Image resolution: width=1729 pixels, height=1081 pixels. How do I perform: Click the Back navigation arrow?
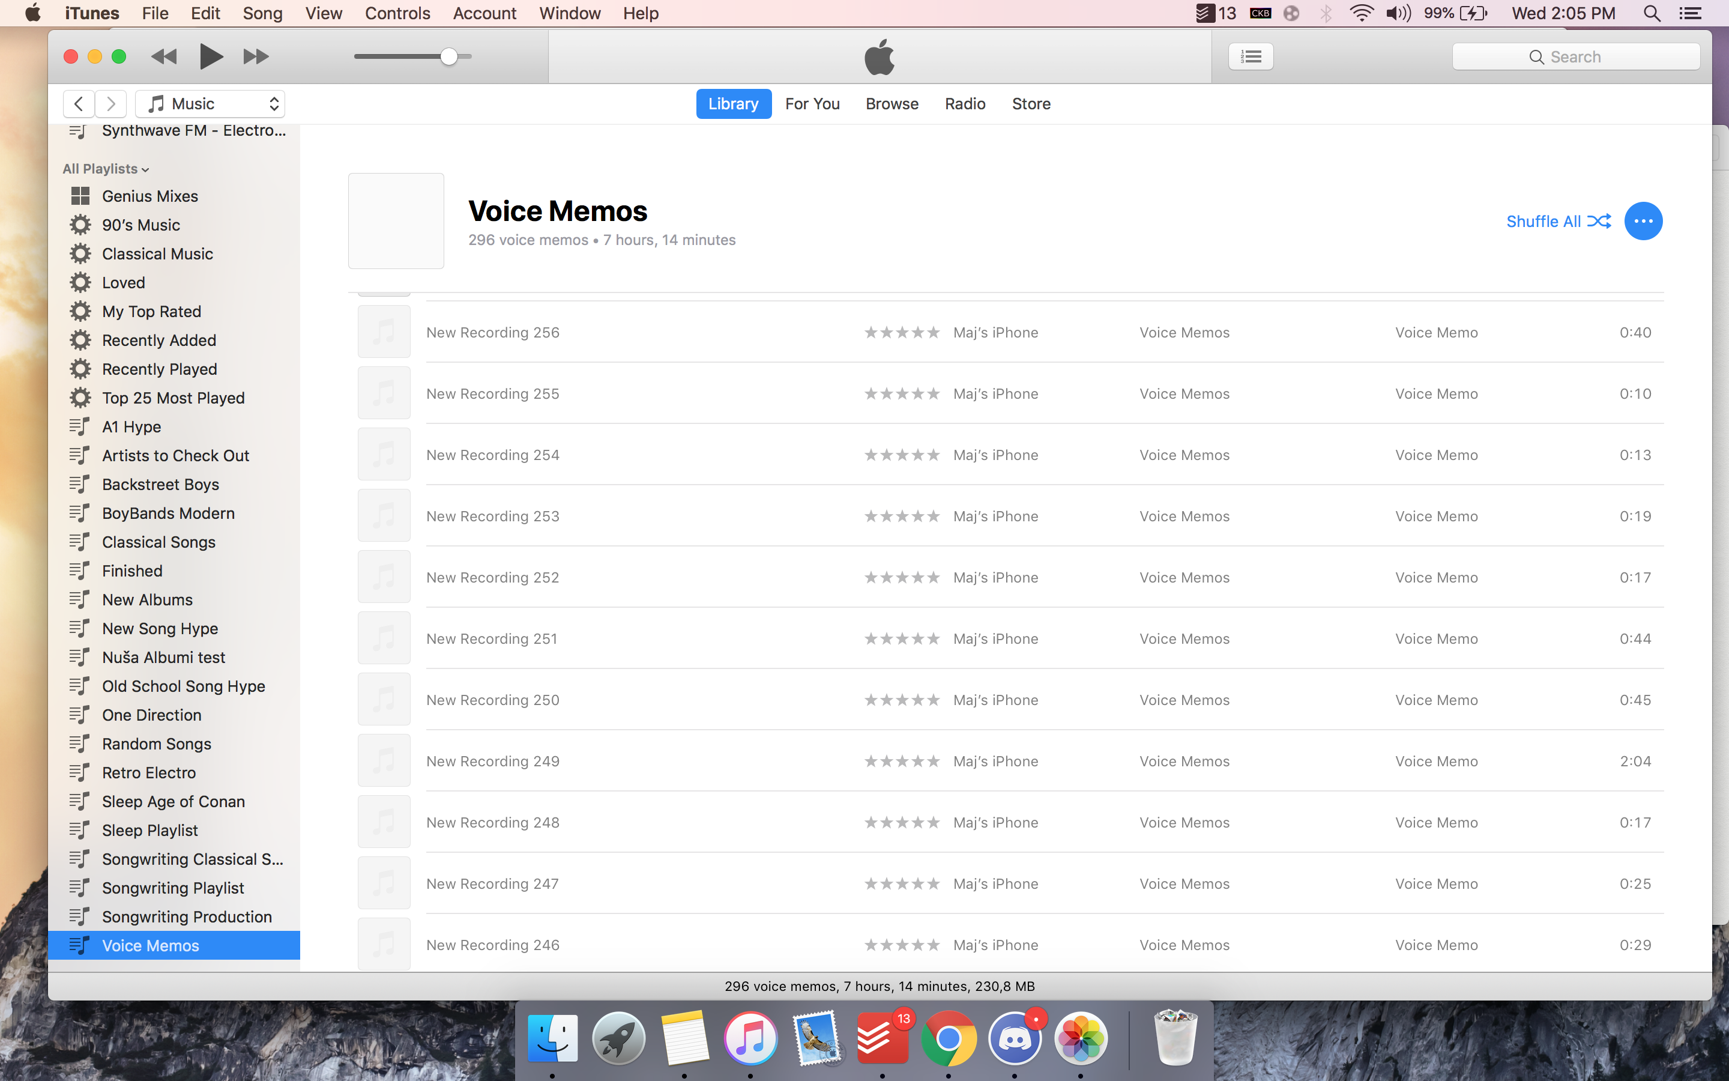point(79,104)
